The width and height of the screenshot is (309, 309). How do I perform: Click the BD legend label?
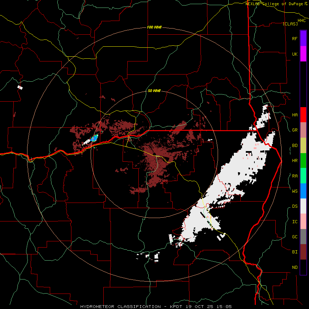click(x=295, y=146)
